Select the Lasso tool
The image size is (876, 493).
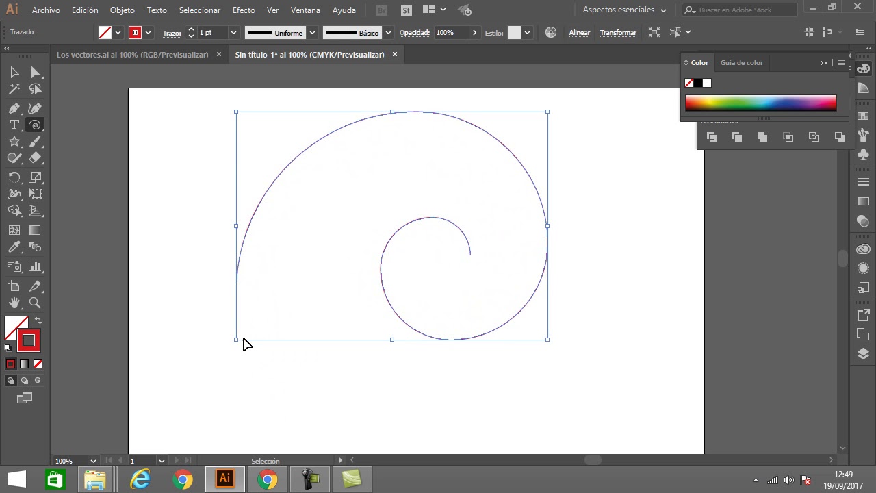pos(35,89)
